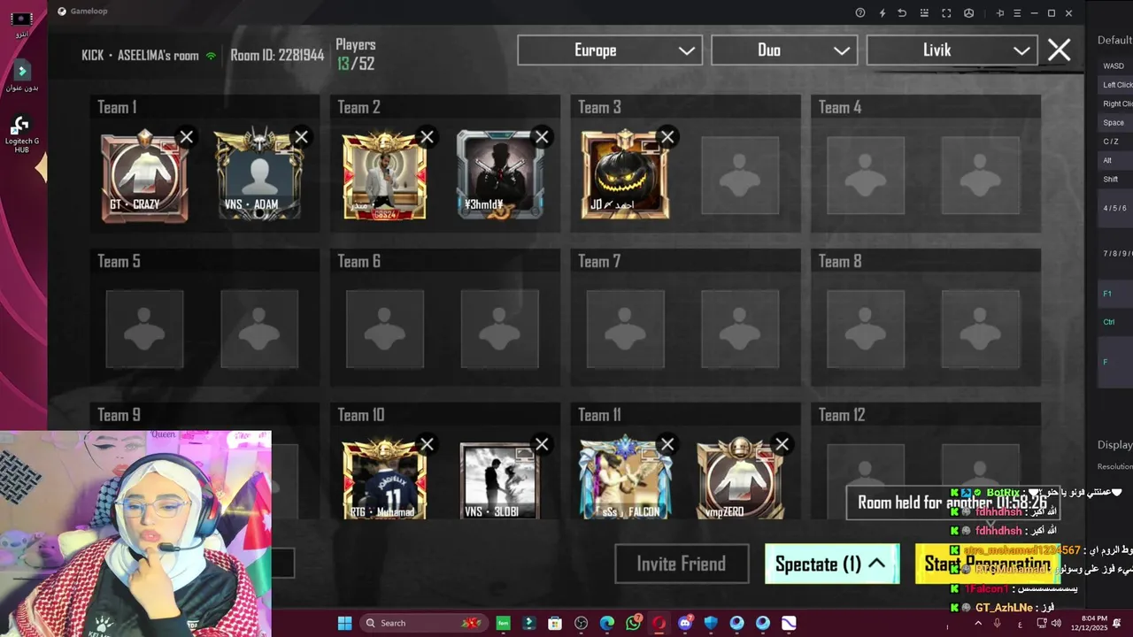The height and width of the screenshot is (637, 1133).
Task: Click the Gameloop back arrow icon
Action: pos(902,12)
